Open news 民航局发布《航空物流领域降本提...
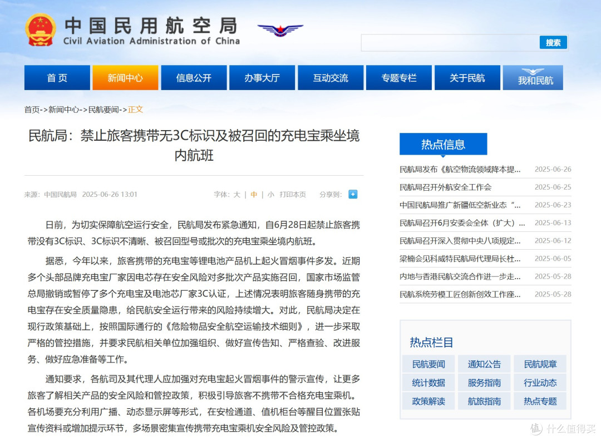Image resolution: width=601 pixels, height=441 pixels. (460, 170)
